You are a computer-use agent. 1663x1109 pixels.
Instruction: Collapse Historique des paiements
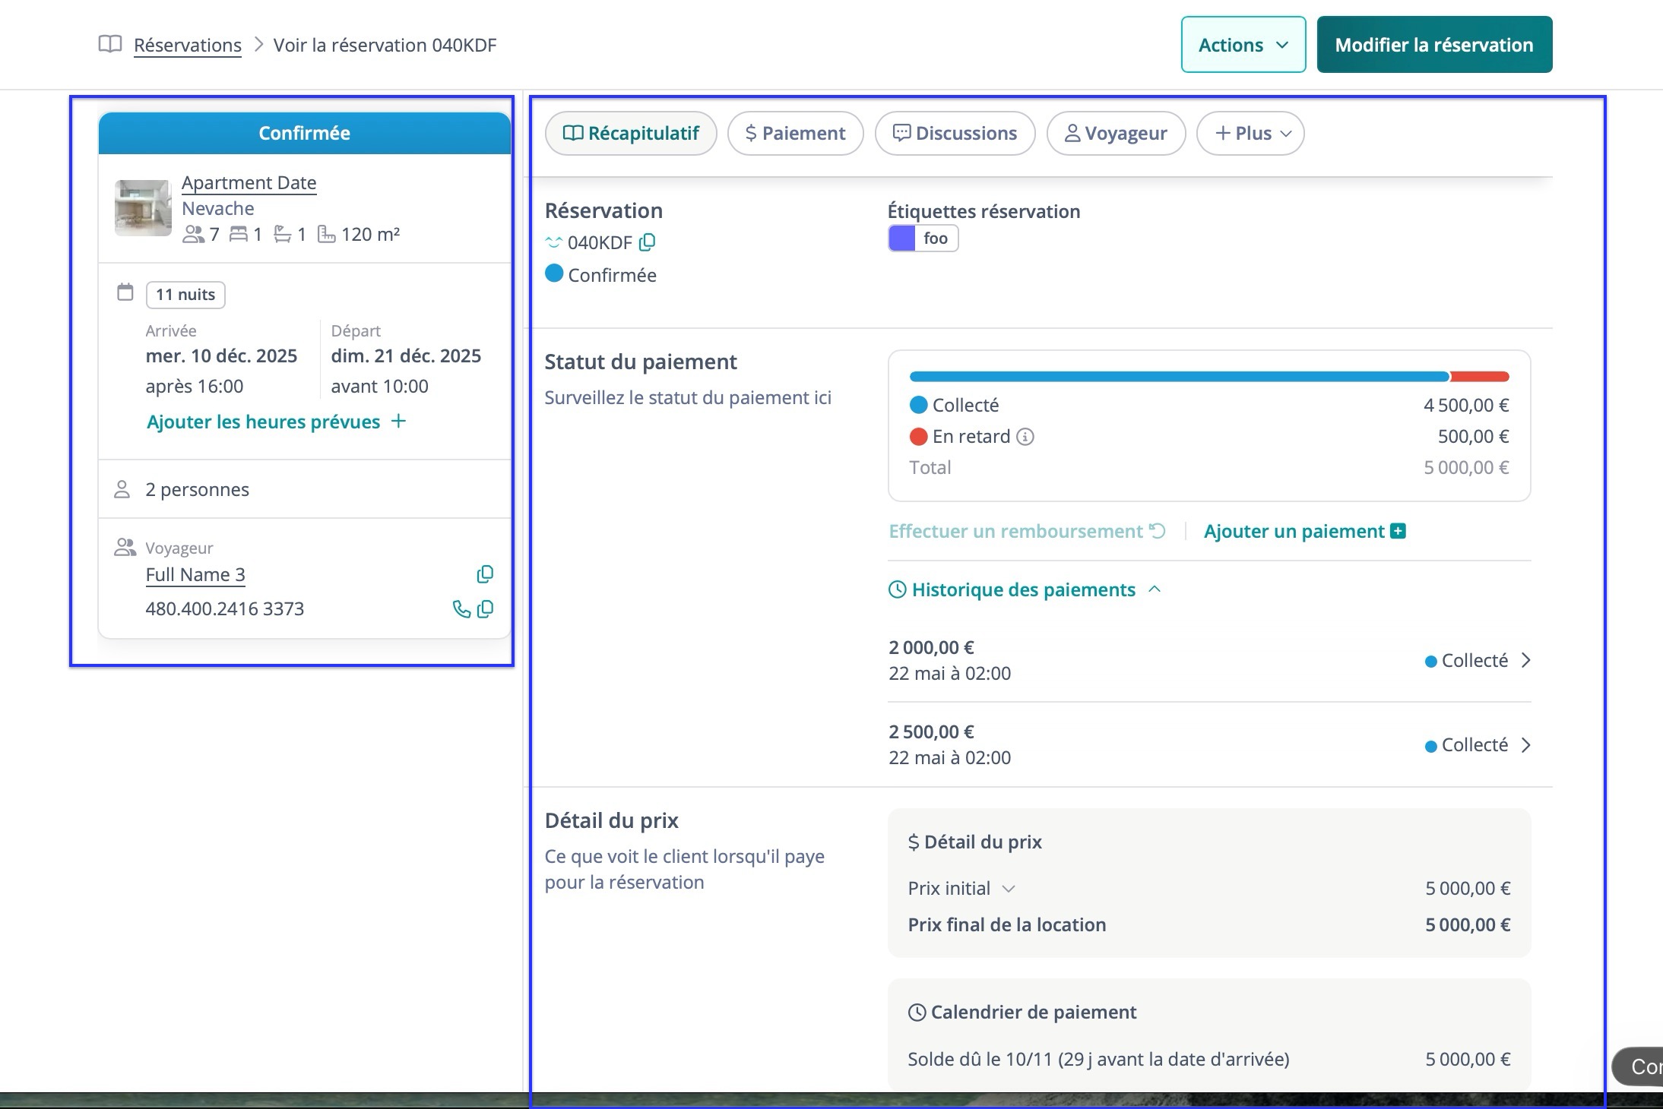click(1155, 589)
